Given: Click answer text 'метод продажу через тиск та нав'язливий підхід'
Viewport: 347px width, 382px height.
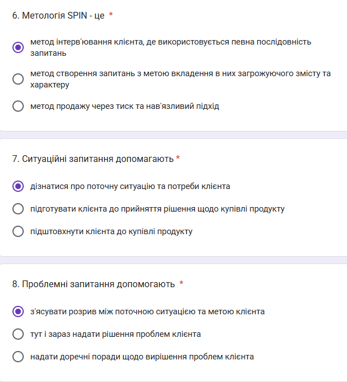Looking at the screenshot, I should [124, 106].
